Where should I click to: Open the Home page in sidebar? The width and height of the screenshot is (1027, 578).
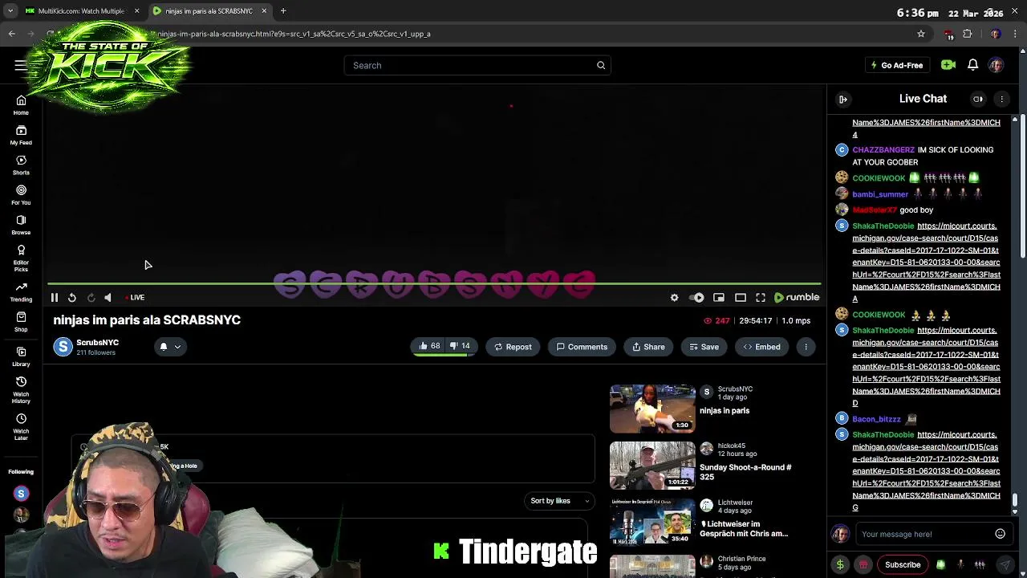(x=21, y=105)
